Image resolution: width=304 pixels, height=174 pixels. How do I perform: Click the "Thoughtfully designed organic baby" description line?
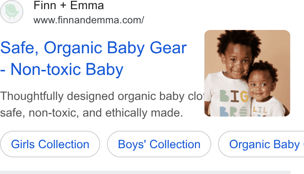(102, 96)
